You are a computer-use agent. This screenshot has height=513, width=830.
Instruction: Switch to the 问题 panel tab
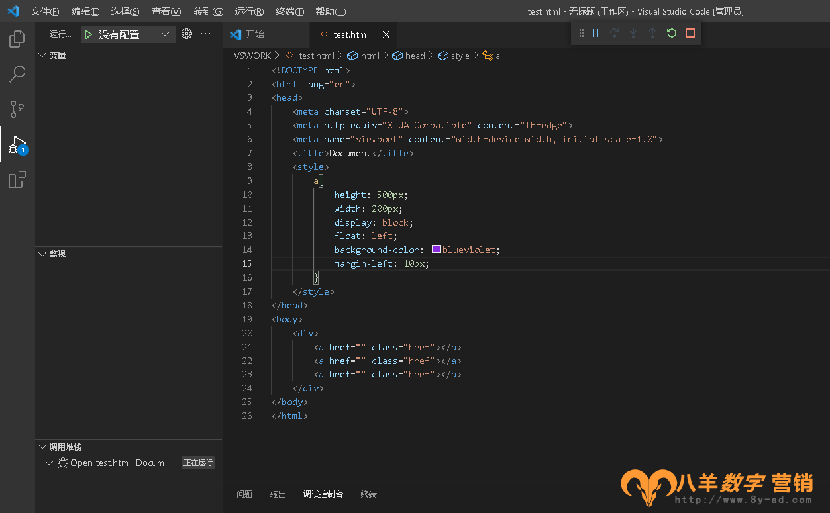[244, 494]
